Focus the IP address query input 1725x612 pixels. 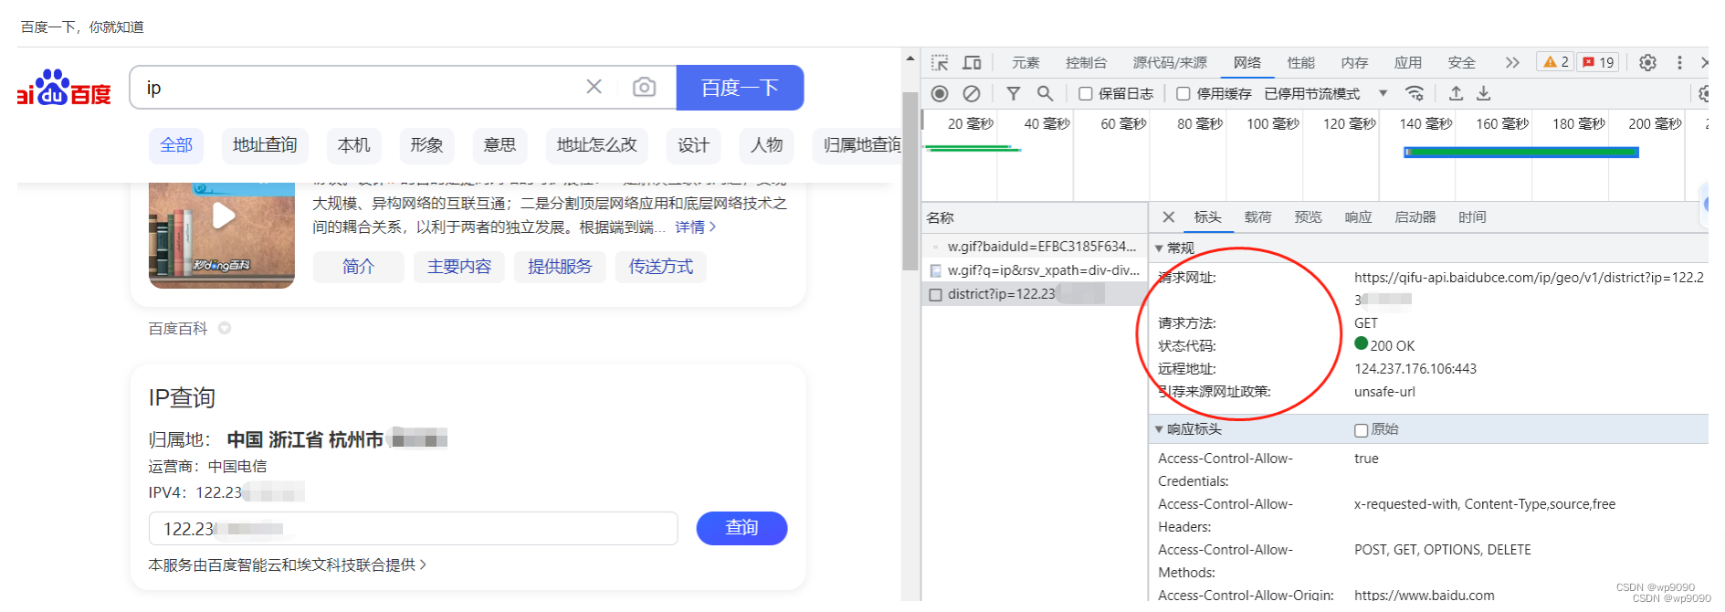(x=413, y=528)
